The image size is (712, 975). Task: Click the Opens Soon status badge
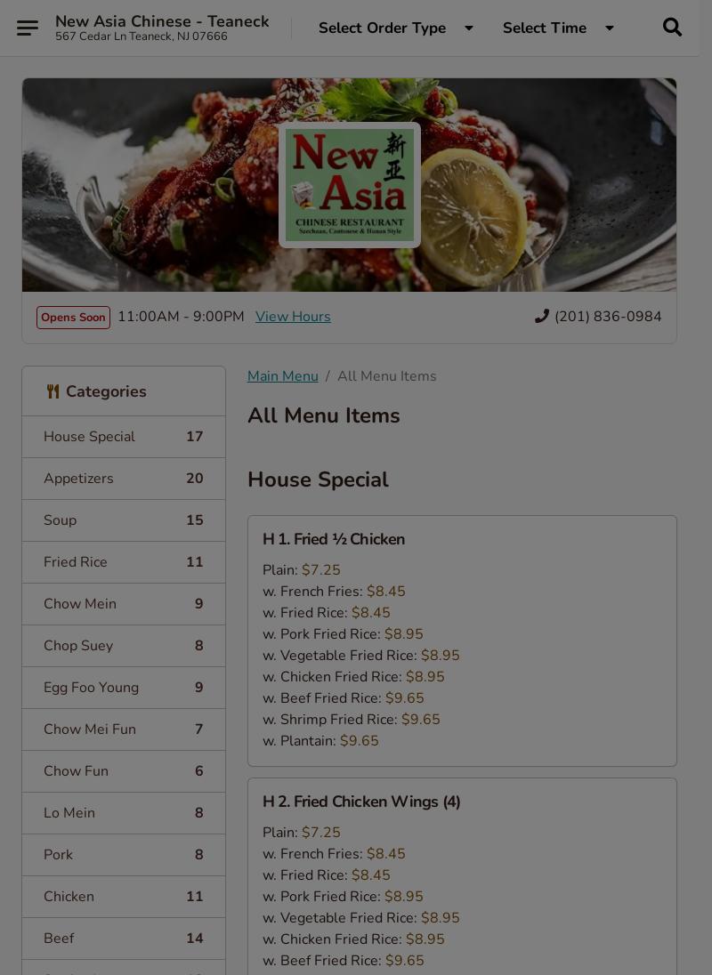[x=73, y=318]
